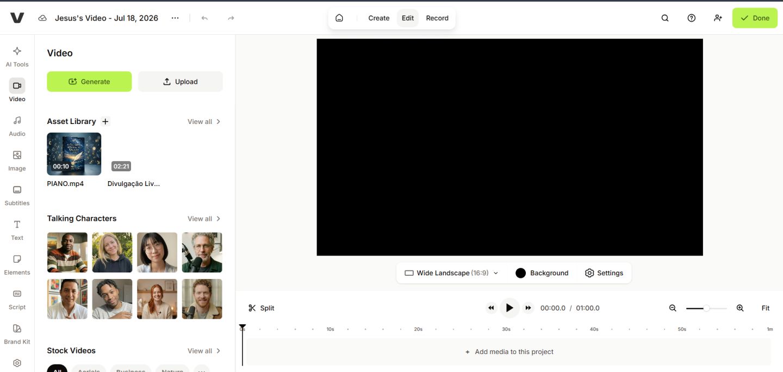View all Asset Library items
The width and height of the screenshot is (783, 372).
click(204, 121)
